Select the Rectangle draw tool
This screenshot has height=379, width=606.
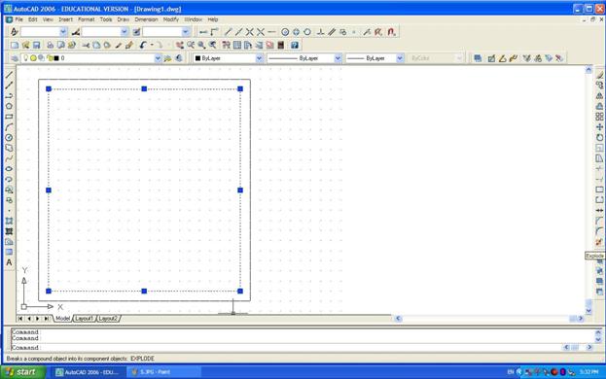pos(9,117)
